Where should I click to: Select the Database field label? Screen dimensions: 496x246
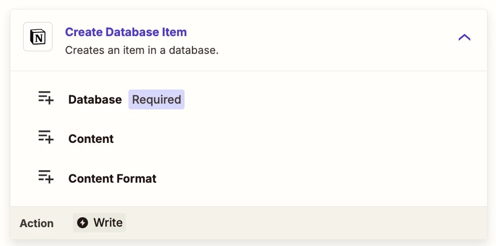(x=95, y=100)
